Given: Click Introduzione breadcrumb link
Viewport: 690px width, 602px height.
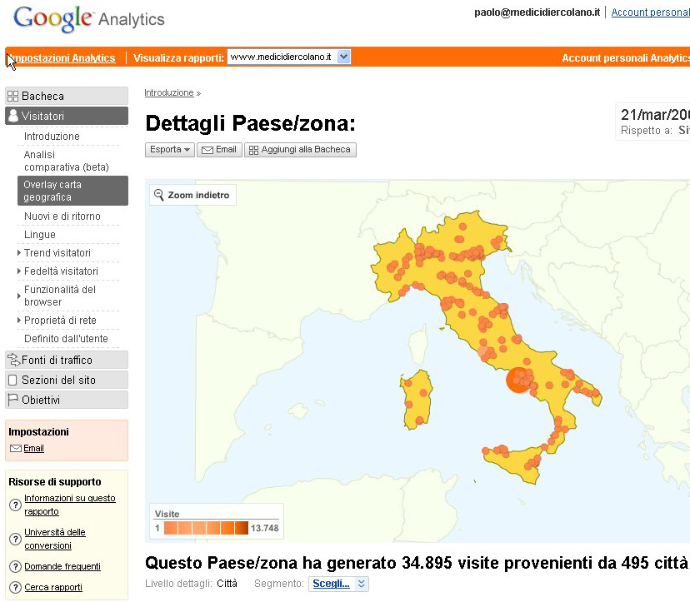Looking at the screenshot, I should pos(169,92).
